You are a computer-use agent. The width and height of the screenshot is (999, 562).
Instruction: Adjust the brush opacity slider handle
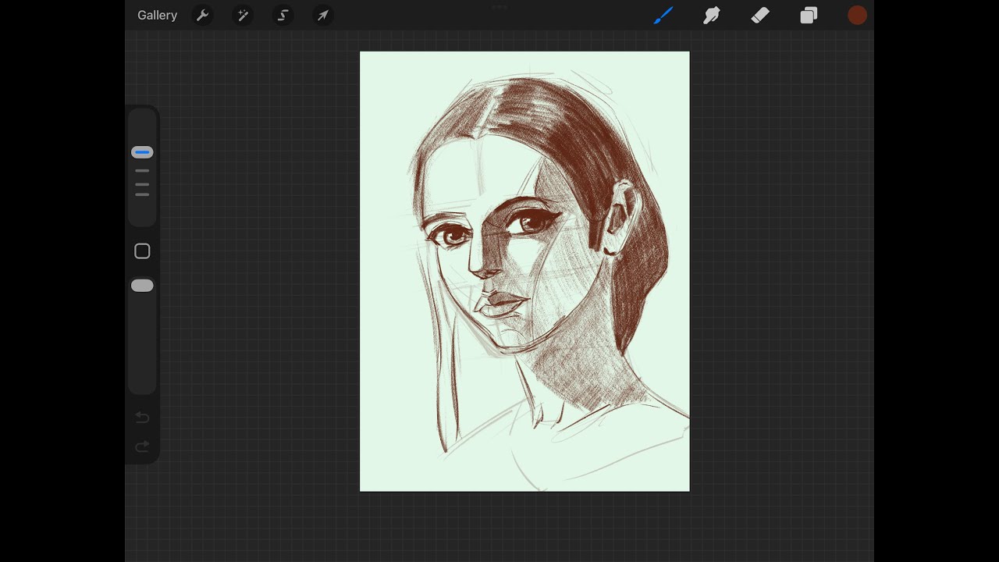(x=142, y=286)
